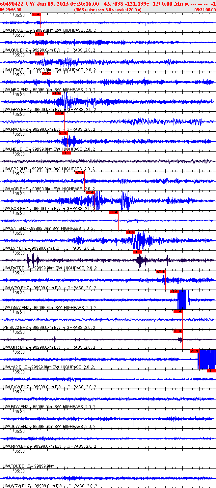216x488 pixels.
Task: Click the event ID 60490422 in header
Action: pyautogui.click(x=11, y=3)
